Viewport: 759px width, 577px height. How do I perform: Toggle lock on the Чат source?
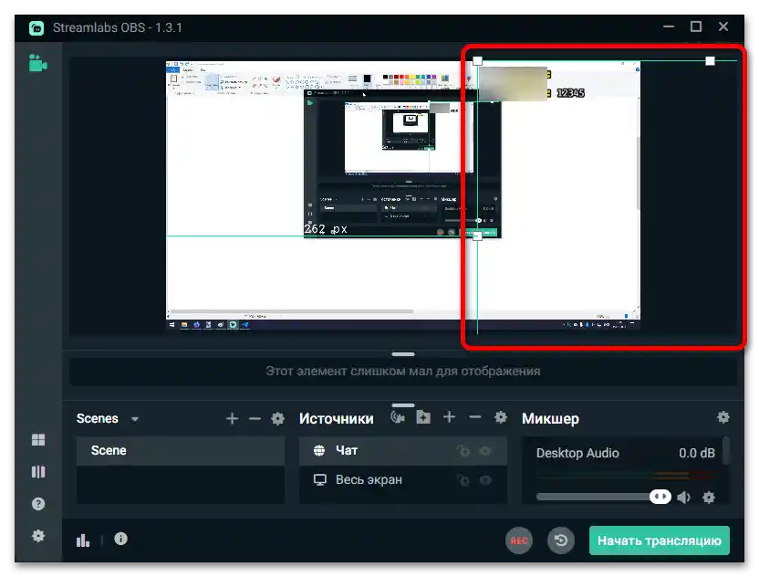[x=463, y=451]
